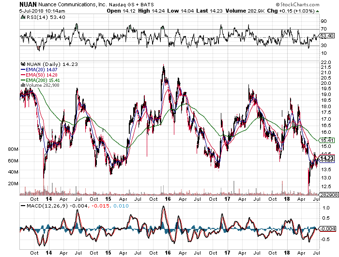Click the red -0.015 MACD signal value

coord(100,206)
